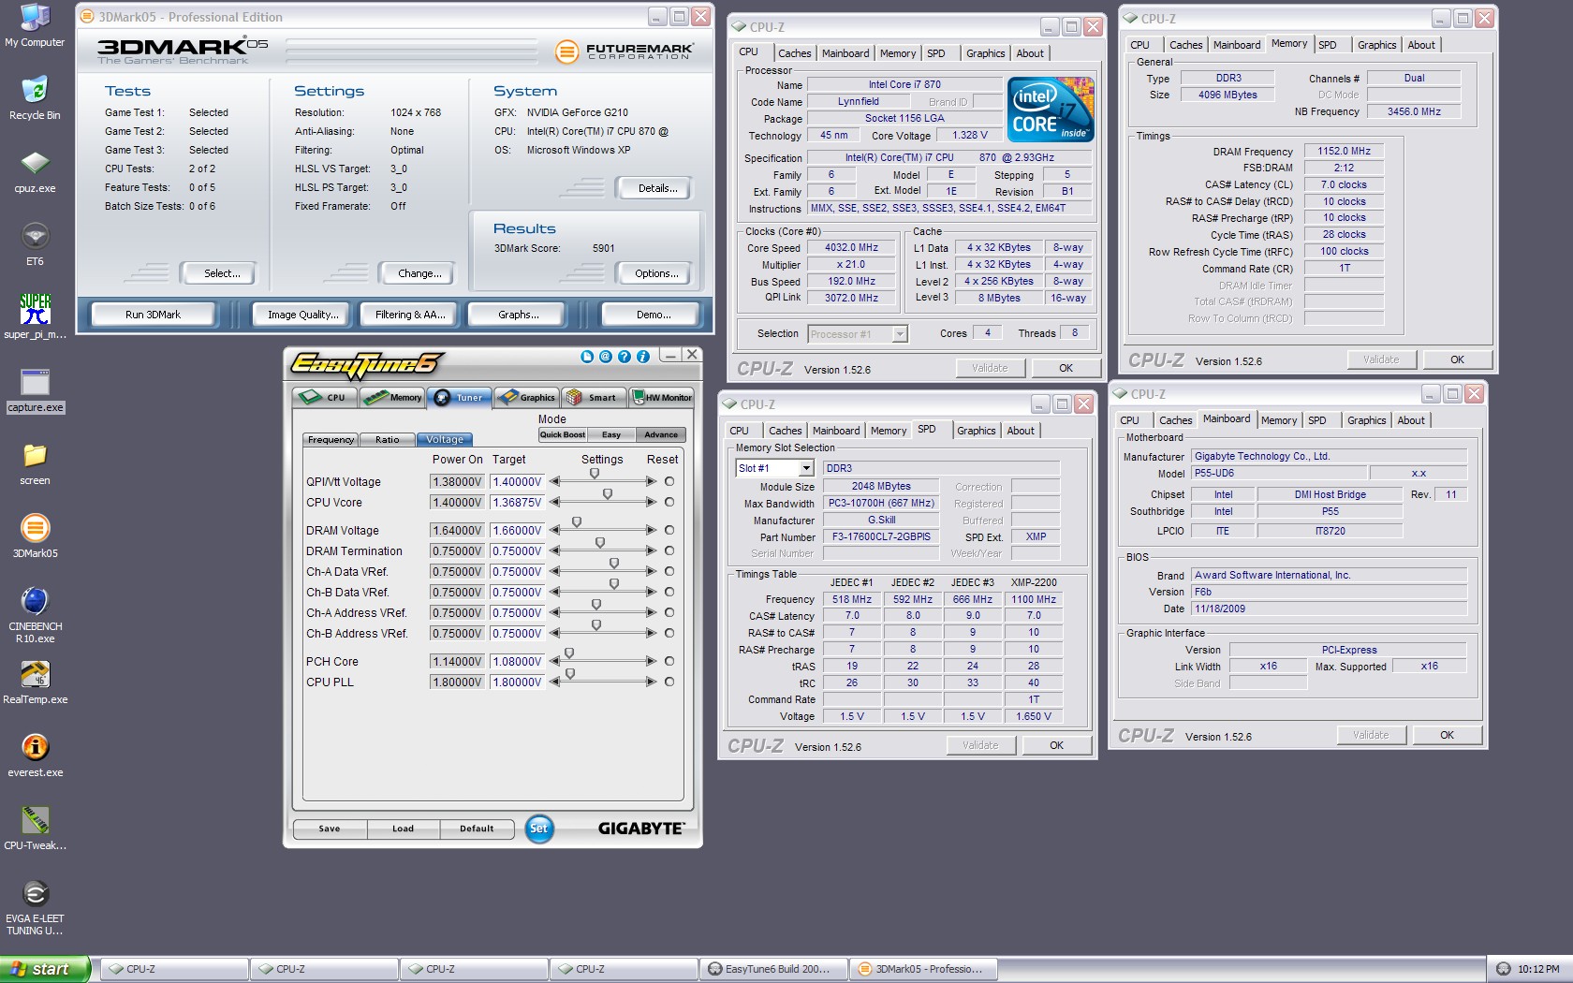
Task: Click DRAM Voltage target field 1.66000V
Action: [517, 530]
